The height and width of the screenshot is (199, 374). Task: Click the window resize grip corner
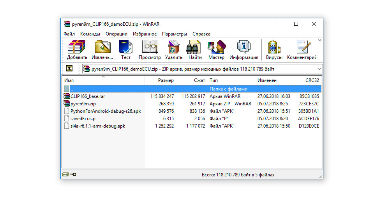point(321,176)
